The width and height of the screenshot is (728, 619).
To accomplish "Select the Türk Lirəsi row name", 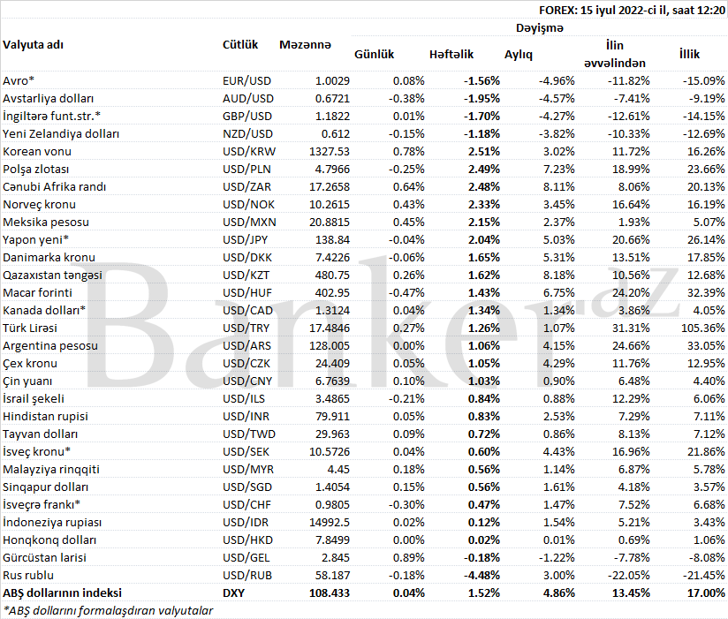I will point(30,328).
